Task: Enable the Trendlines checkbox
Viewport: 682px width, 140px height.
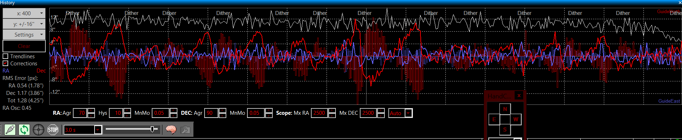Action: [x=5, y=56]
